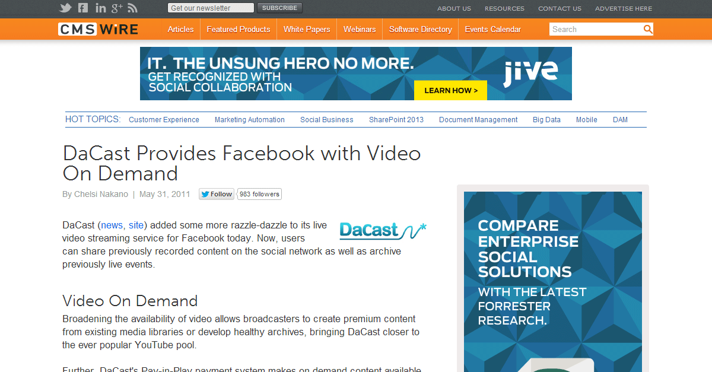Open CMSWire's Twitter page via bird icon
Image resolution: width=712 pixels, height=372 pixels.
click(65, 8)
